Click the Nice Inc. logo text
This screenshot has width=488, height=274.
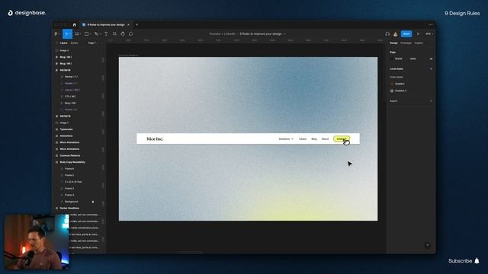coord(155,139)
